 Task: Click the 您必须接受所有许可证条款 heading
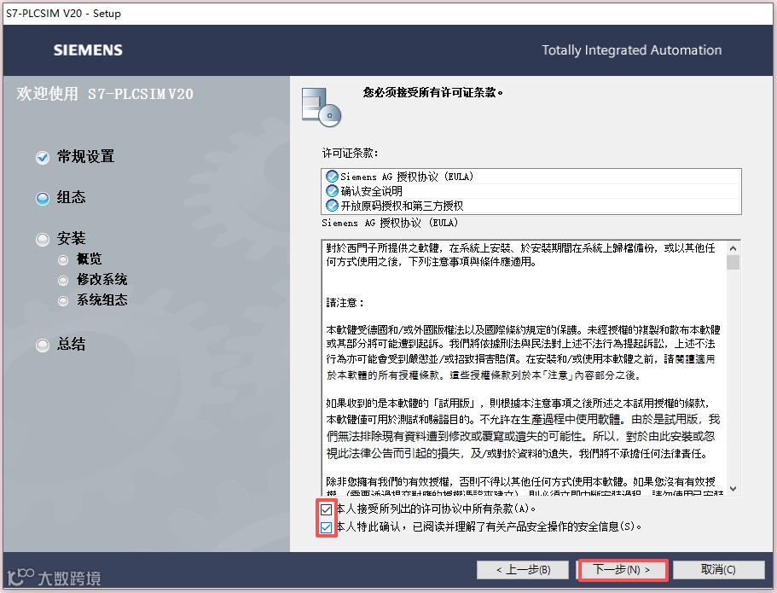(433, 92)
